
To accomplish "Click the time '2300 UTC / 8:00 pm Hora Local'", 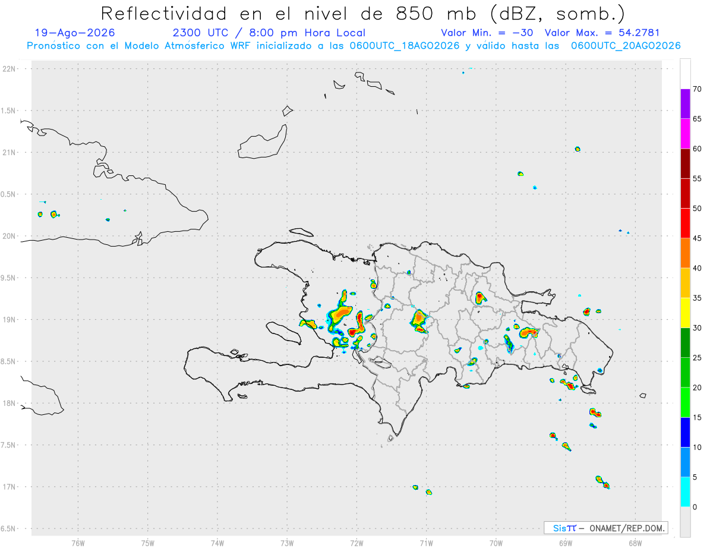I will pyautogui.click(x=269, y=33).
